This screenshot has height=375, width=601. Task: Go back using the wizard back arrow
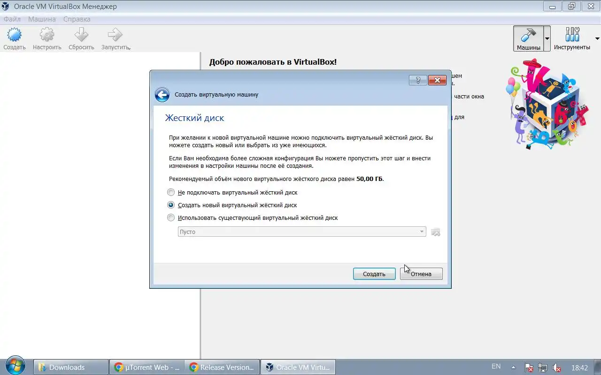coord(162,95)
